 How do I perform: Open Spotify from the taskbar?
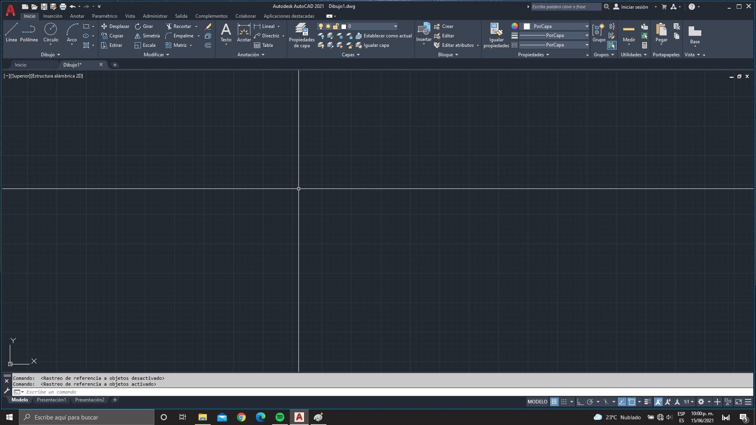(x=280, y=417)
